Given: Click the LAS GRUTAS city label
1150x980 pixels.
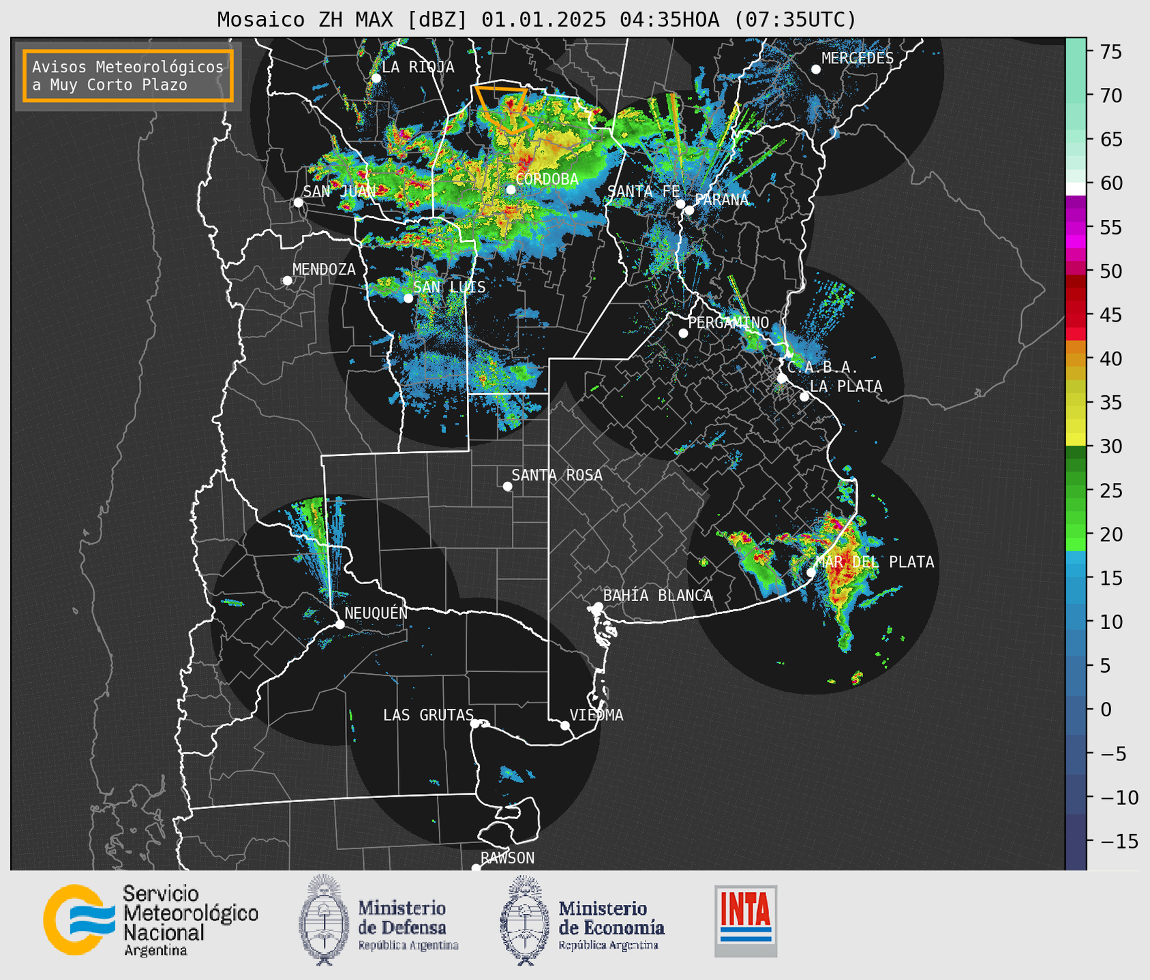Looking at the screenshot, I should click(428, 715).
